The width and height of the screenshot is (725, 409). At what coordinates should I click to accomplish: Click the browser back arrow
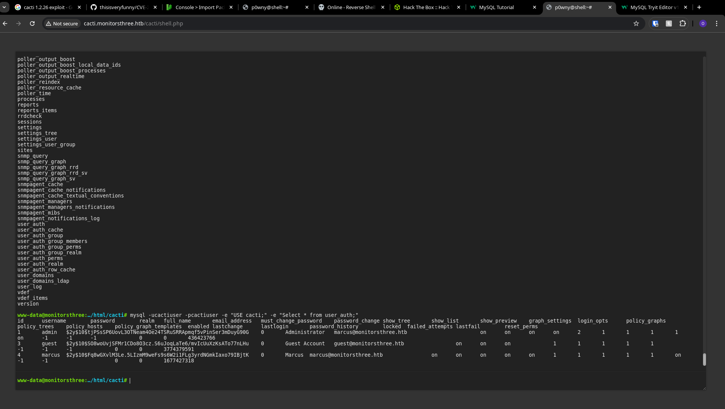pyautogui.click(x=5, y=24)
